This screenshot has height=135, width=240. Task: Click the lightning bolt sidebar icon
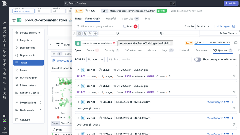(x=4, y=45)
